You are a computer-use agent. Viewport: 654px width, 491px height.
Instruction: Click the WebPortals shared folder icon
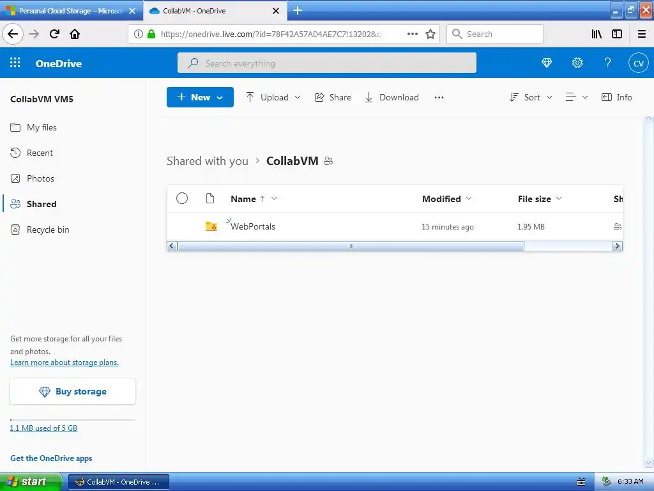point(211,226)
